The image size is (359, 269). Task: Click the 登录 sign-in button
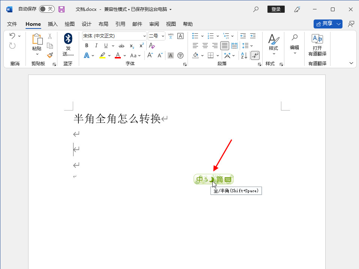276,9
